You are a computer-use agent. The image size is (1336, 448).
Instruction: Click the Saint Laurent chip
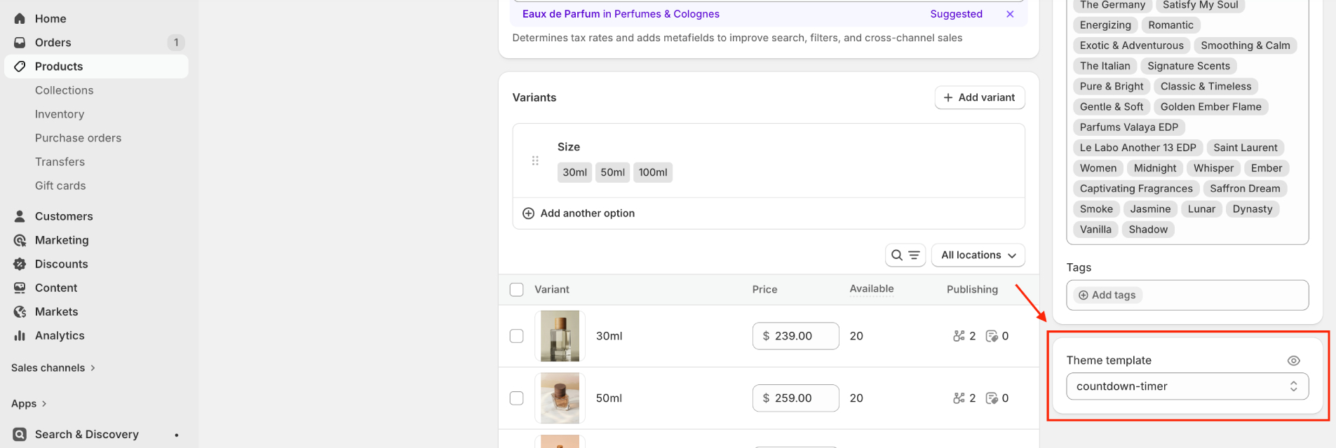1246,148
